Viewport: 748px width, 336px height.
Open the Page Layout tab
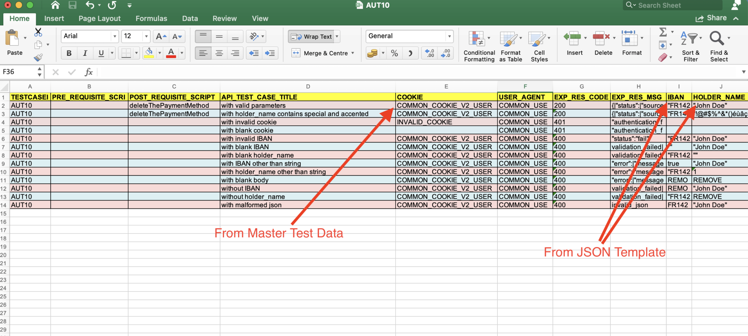pos(99,19)
